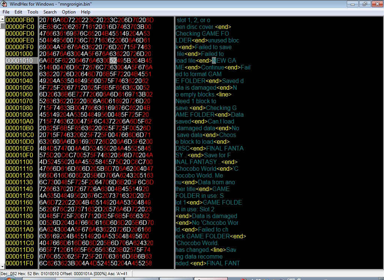Select offset row 00001110
The image size is (384, 280).
tap(19, 169)
